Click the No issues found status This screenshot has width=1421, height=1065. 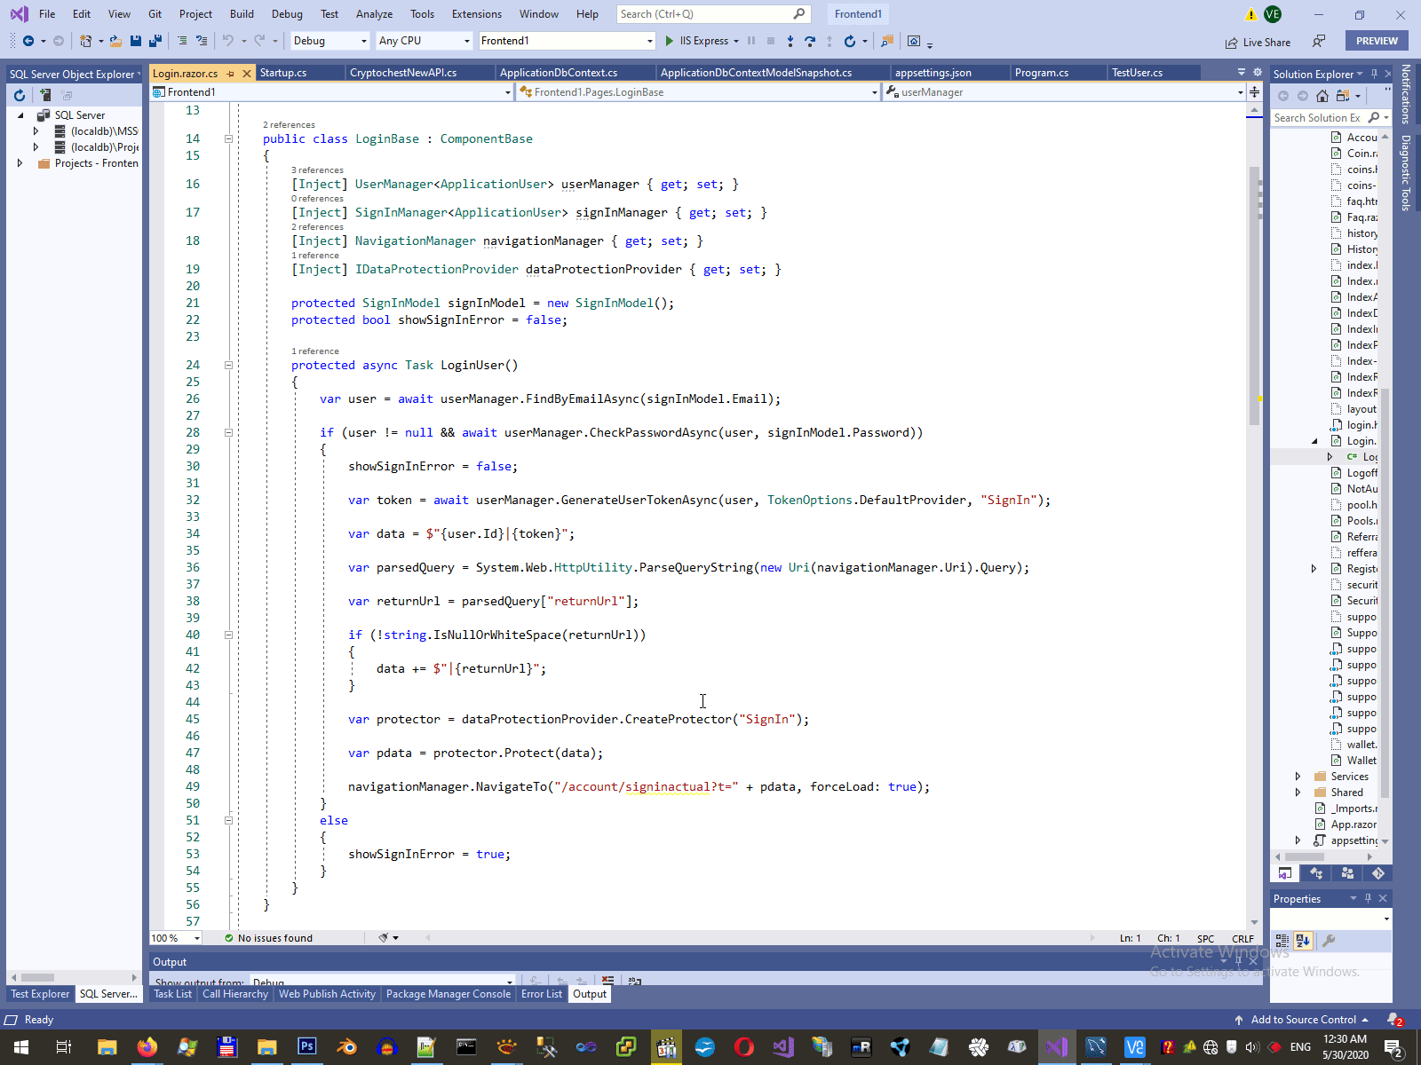point(269,938)
